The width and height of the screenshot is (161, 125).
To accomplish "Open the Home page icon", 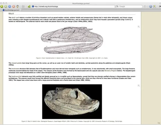I will [x=18, y=6].
